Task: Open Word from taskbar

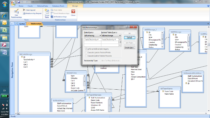Action: click(x=4, y=52)
